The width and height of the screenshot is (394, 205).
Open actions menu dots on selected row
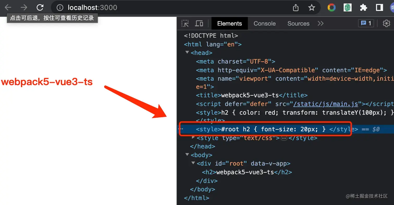180,129
